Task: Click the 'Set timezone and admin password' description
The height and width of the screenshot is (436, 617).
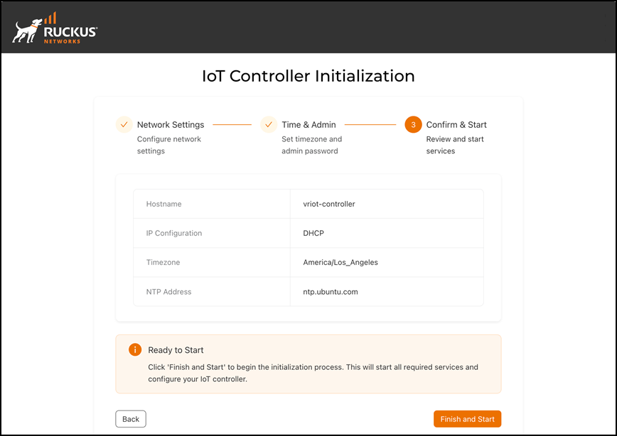Action: point(311,145)
